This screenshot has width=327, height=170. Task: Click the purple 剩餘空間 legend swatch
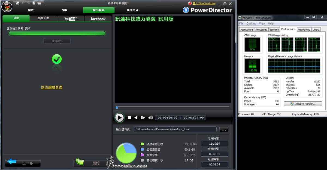coord(142,155)
